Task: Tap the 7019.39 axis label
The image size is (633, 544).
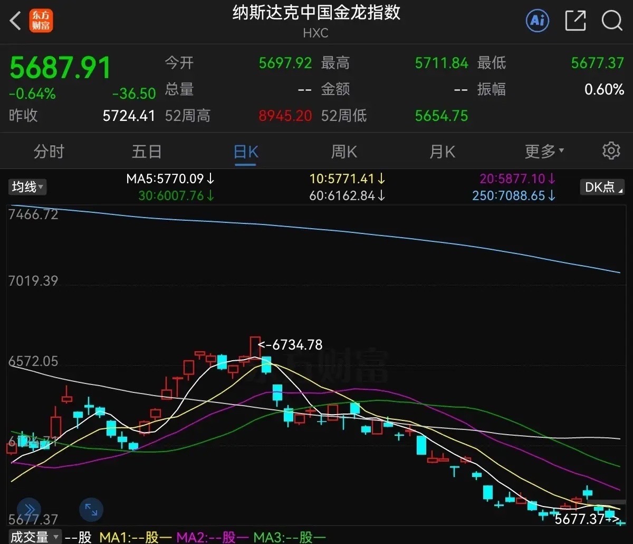Action: point(34,281)
